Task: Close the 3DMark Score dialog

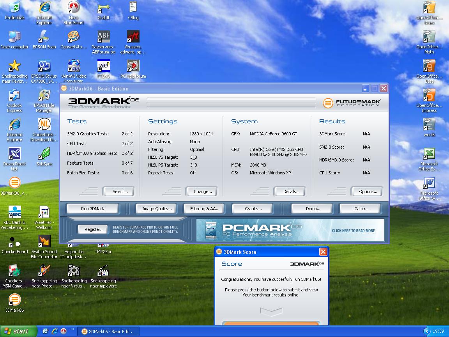Action: pyautogui.click(x=323, y=252)
